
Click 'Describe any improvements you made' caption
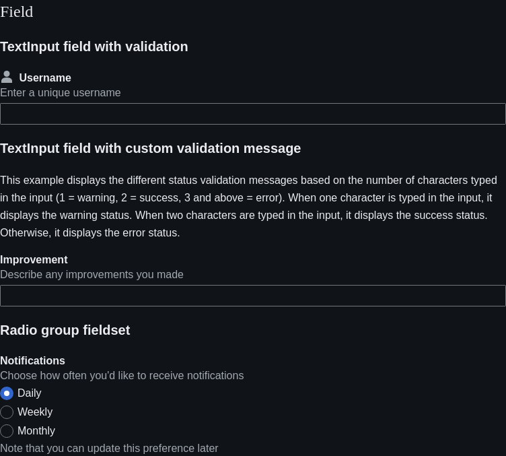click(x=92, y=275)
